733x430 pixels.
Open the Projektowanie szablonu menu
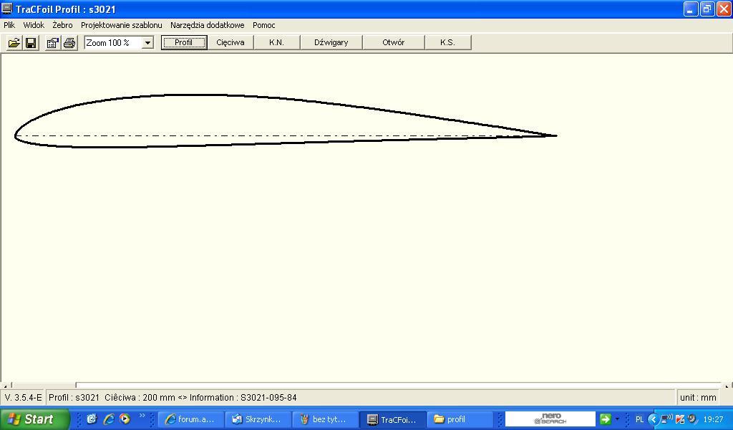pos(121,25)
